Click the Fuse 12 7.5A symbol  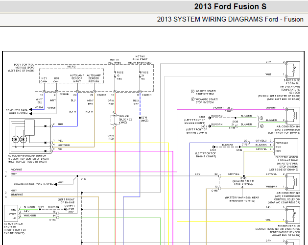115,75
